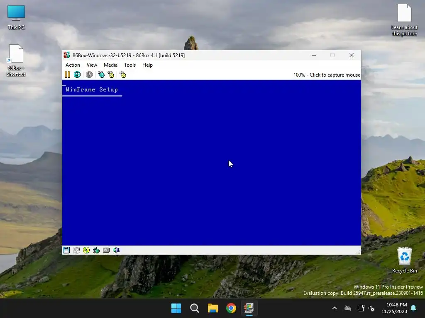The image size is (425, 318).
Task: Open 86Box Settings toolbar icon
Action: (123, 75)
